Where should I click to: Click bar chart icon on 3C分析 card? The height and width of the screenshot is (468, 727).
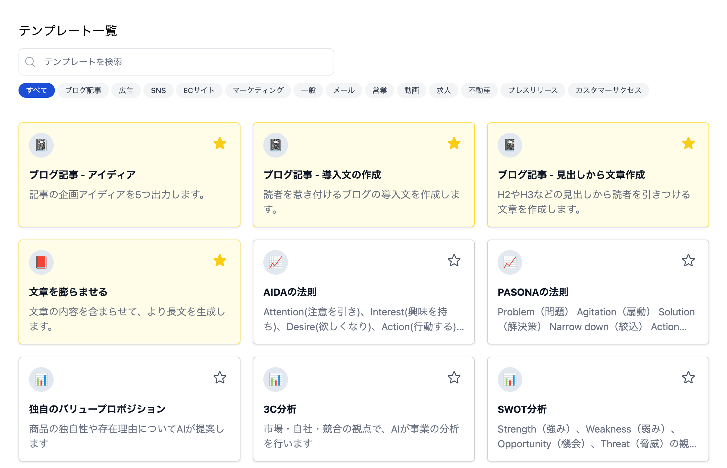pyautogui.click(x=275, y=380)
